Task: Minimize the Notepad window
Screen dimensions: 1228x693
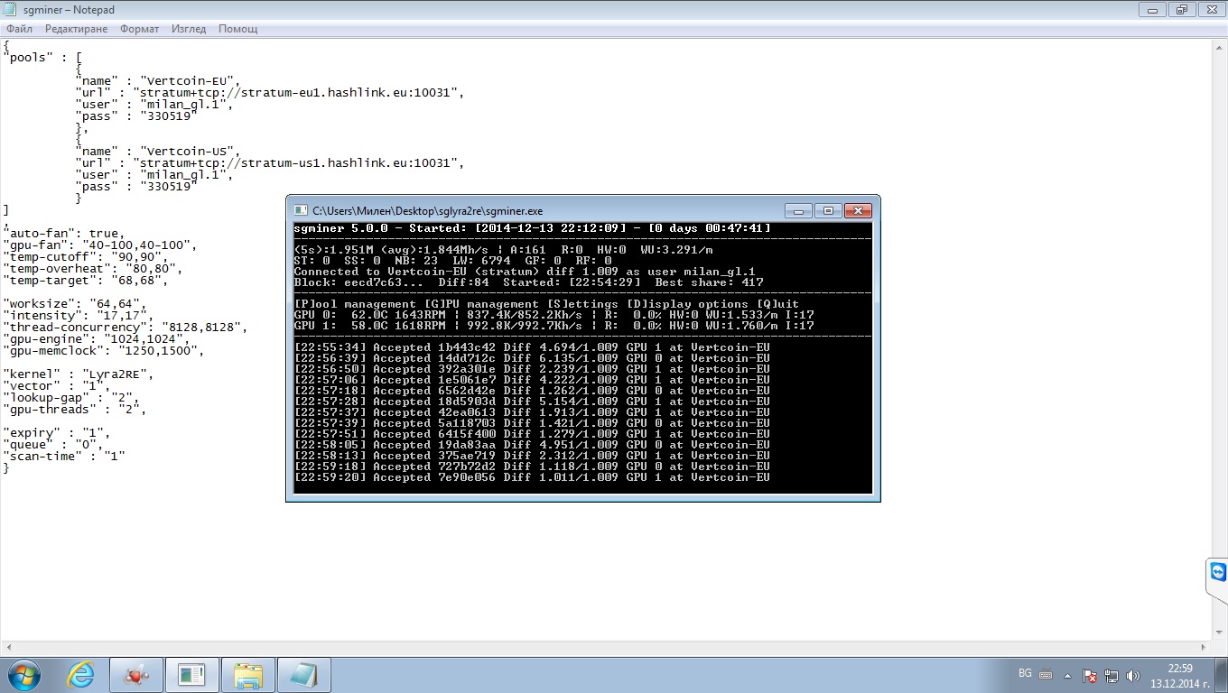Action: pos(1152,10)
